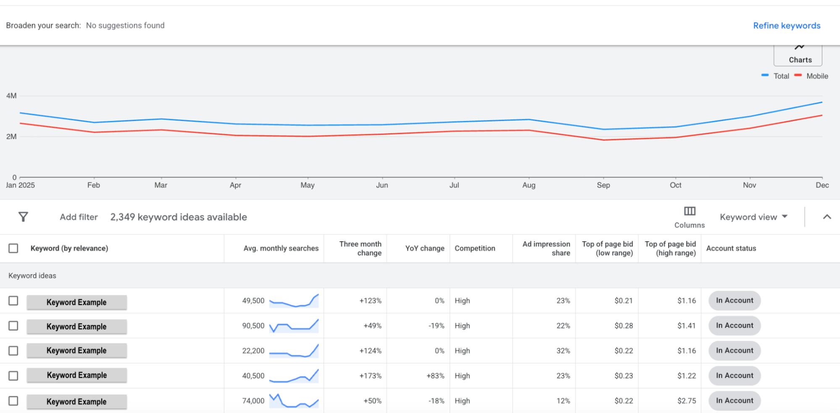This screenshot has width=840, height=413.
Task: Open the Charts button
Action: [798, 55]
